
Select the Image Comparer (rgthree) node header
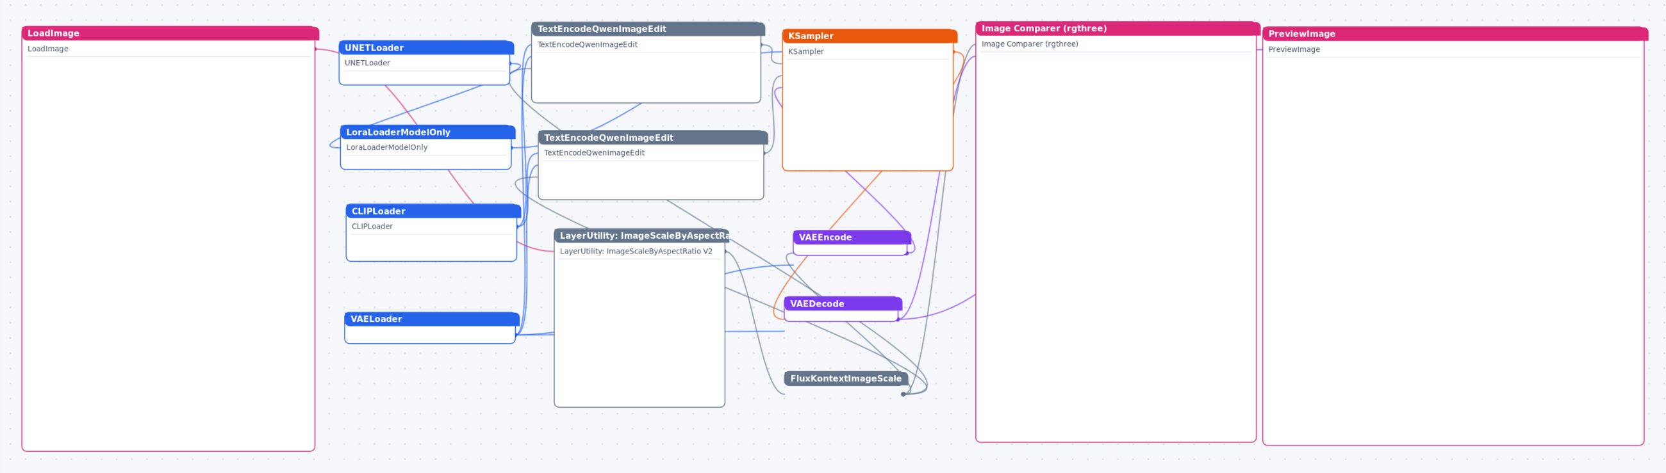pos(1118,28)
